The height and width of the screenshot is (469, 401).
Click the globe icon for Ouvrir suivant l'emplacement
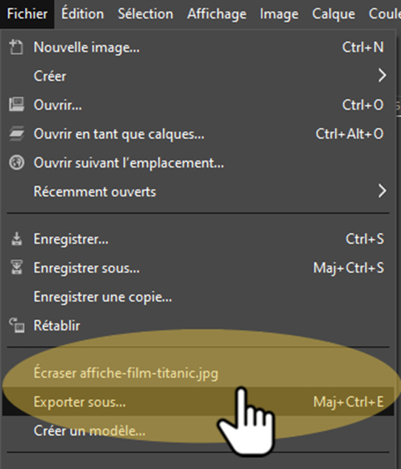coord(16,163)
